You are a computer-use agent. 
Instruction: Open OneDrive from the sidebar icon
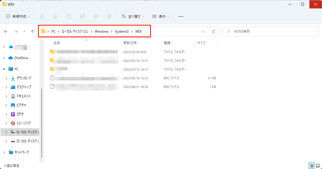tap(19, 58)
